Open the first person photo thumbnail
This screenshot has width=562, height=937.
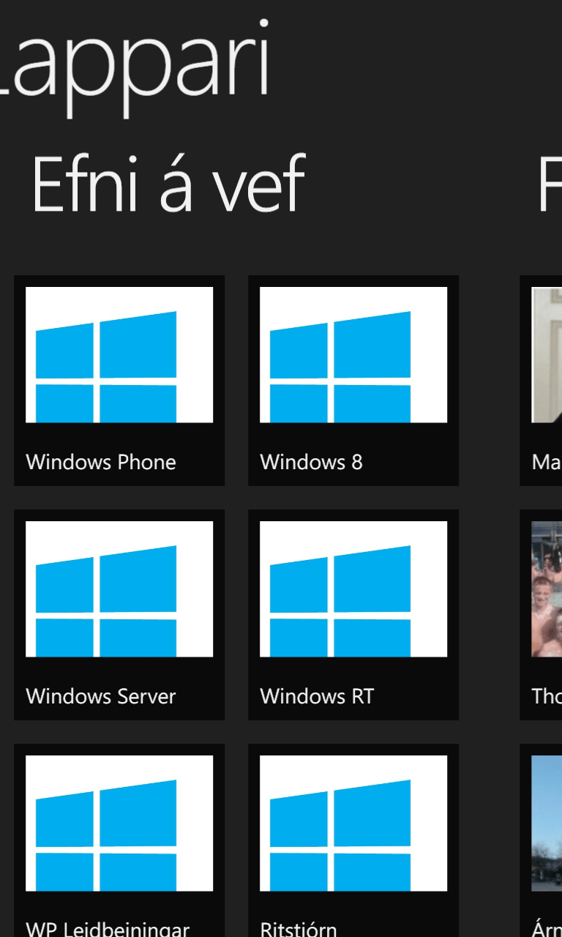pos(547,355)
